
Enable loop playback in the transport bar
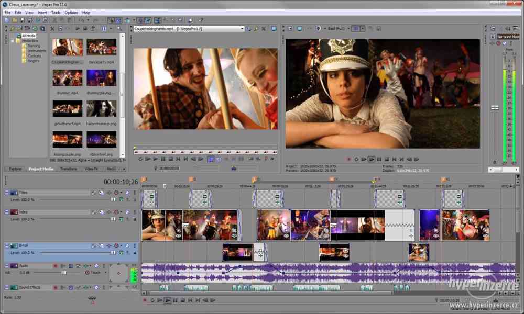click(x=152, y=300)
